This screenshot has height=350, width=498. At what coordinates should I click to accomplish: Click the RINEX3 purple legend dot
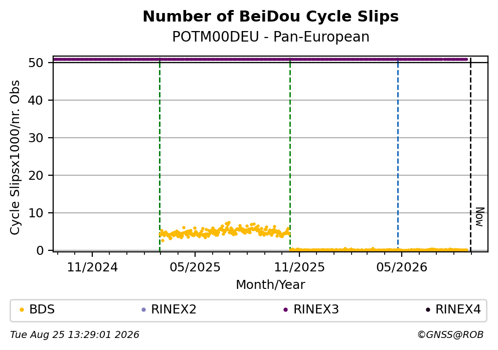pos(285,309)
